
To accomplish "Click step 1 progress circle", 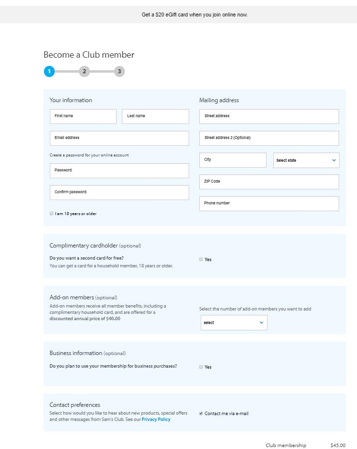I will [x=49, y=72].
